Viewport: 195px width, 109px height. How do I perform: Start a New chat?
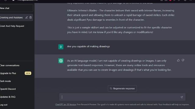click(x=16, y=8)
